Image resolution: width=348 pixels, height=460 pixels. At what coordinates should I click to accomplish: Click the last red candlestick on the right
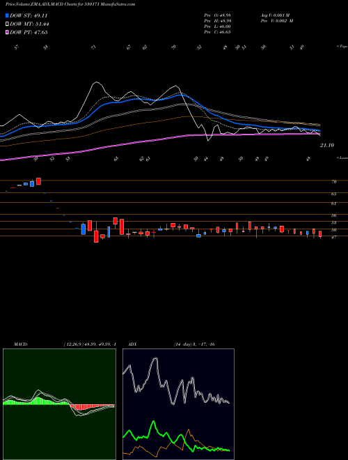point(320,234)
